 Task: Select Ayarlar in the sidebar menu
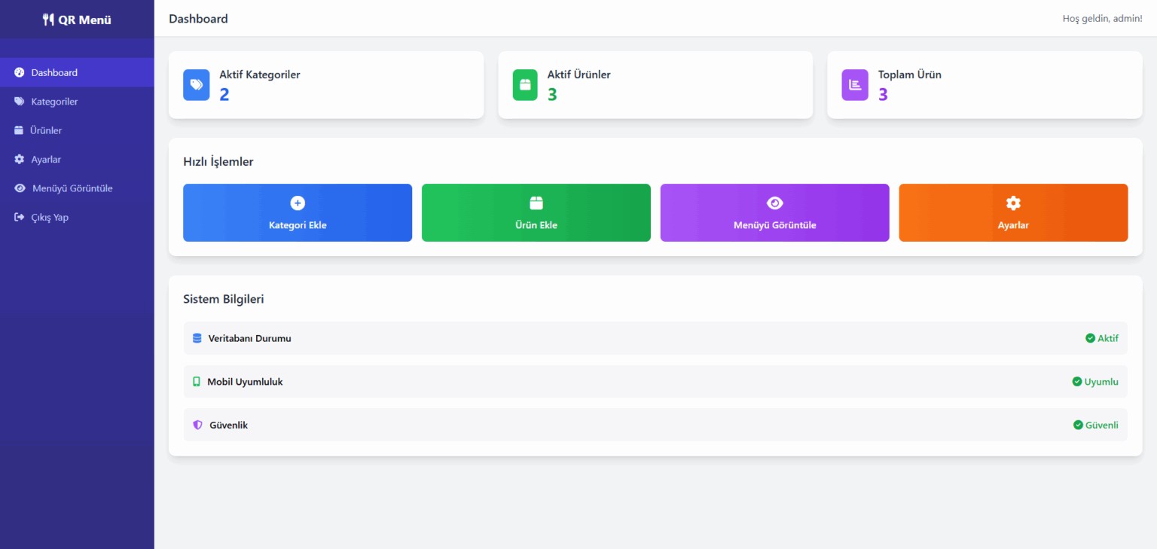pos(45,160)
